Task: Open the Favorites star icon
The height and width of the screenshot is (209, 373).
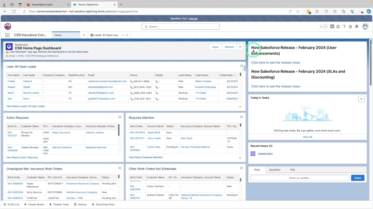Action: (321, 27)
